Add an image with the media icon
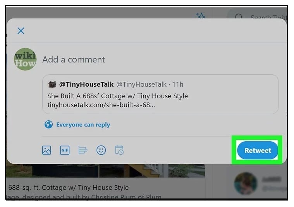 [46, 150]
